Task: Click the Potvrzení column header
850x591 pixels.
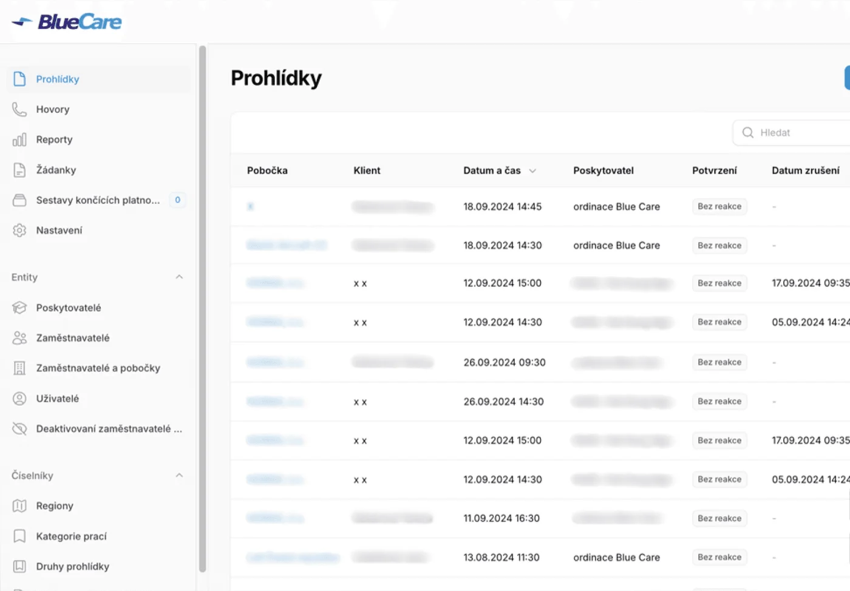Action: point(715,171)
